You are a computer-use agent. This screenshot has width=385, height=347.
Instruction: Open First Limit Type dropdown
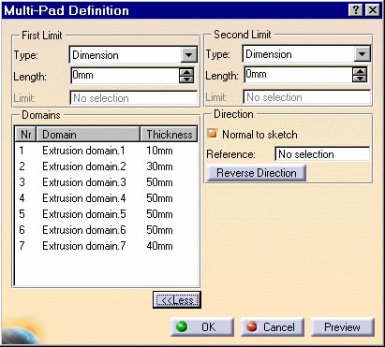[x=189, y=55]
